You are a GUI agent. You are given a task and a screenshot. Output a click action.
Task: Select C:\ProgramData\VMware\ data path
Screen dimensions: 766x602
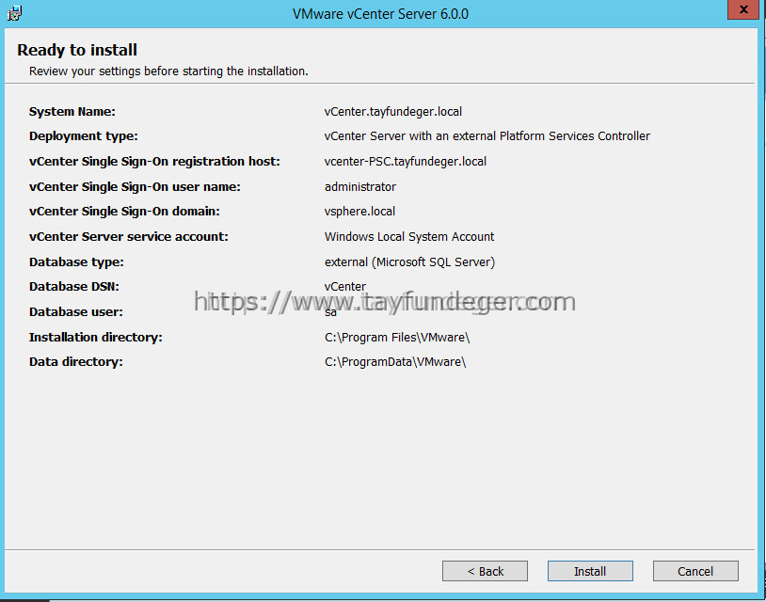coord(394,362)
